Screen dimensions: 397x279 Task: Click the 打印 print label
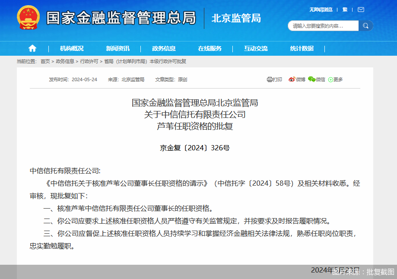click(x=277, y=79)
